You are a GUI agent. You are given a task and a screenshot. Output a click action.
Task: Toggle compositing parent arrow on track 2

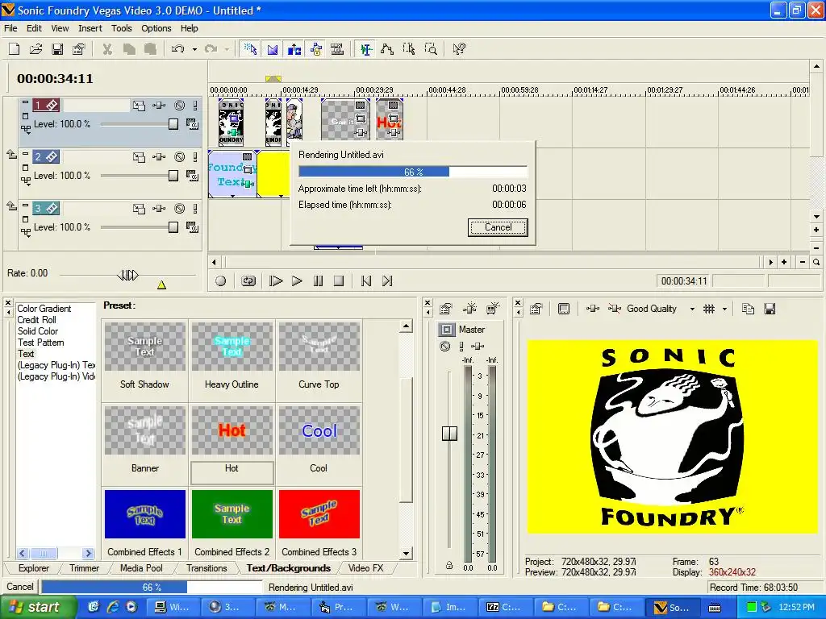pos(11,154)
